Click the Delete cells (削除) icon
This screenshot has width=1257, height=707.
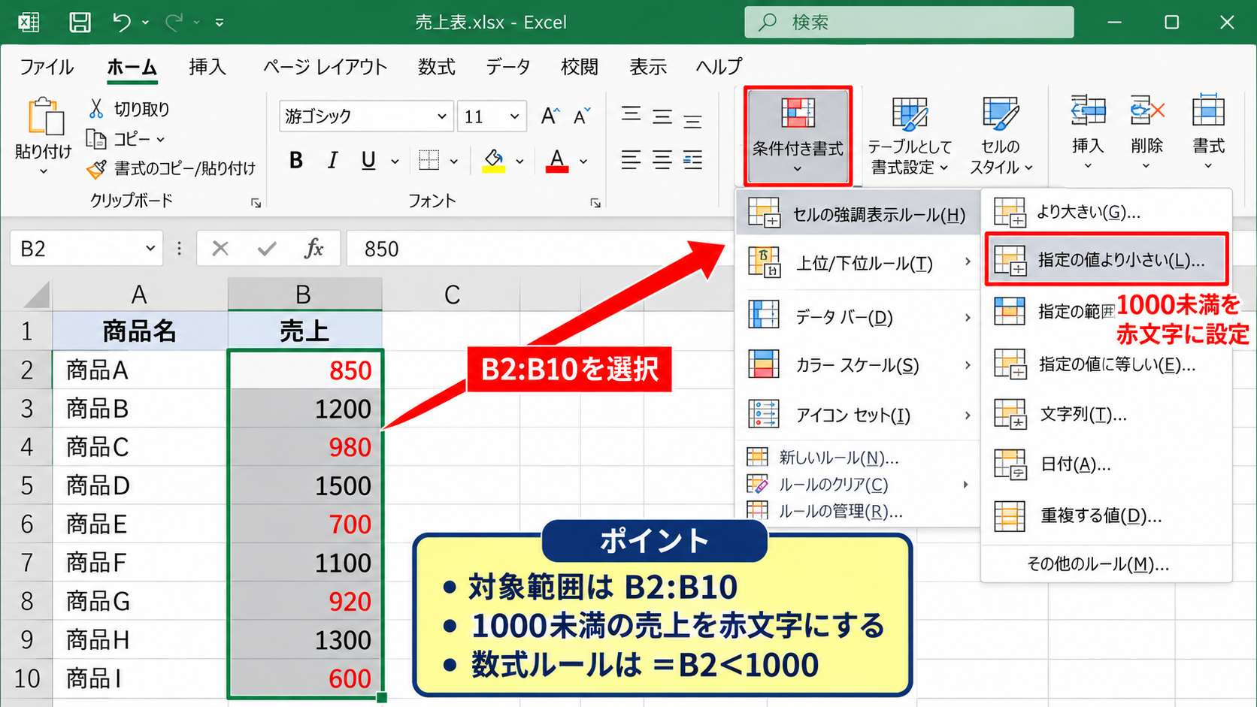(1147, 112)
